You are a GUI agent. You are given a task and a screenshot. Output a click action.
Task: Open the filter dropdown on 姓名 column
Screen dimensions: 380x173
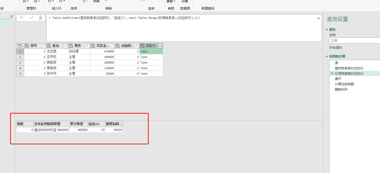tap(65, 46)
